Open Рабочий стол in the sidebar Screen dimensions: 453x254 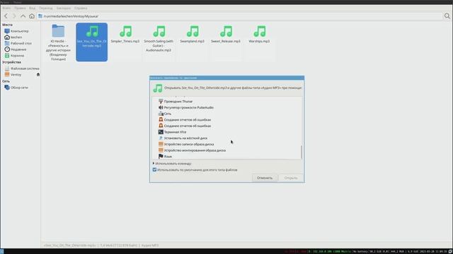pos(21,43)
